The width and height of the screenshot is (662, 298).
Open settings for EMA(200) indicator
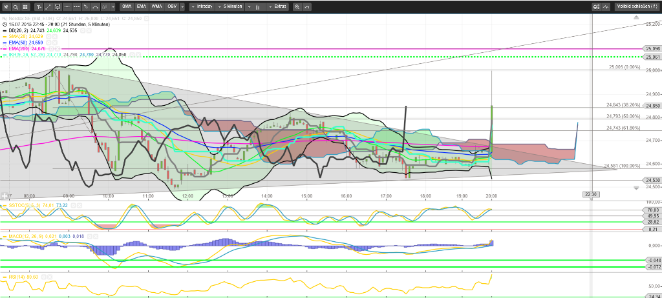coord(51,49)
